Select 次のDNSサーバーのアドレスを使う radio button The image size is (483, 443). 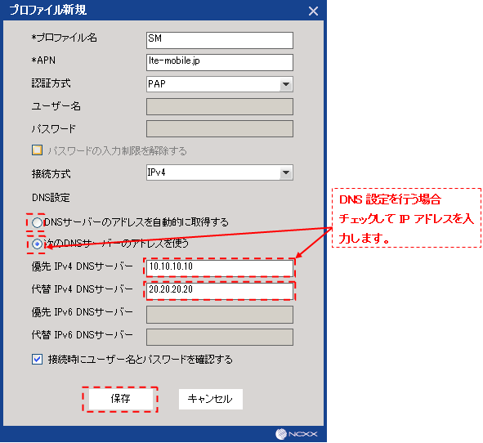[37, 244]
